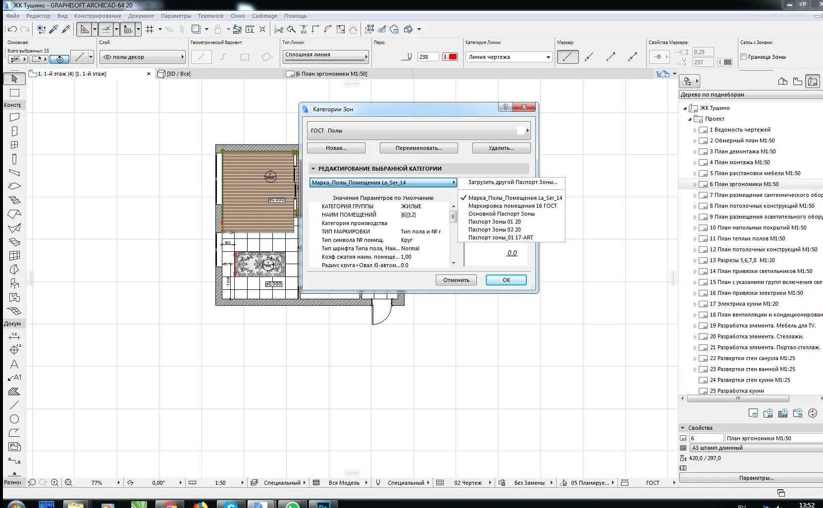823x508 pixels.
Task: Select the Stair tool in toolbox
Action: [14, 200]
